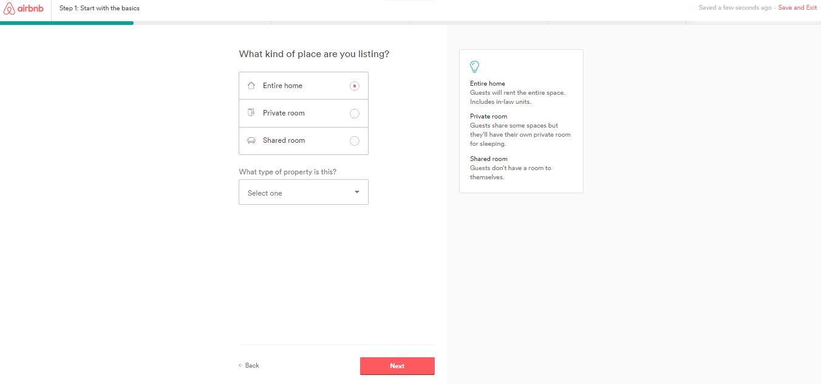Image resolution: width=821 pixels, height=384 pixels.
Task: Click 'Step 1: Start with the basics' header
Action: click(x=100, y=9)
